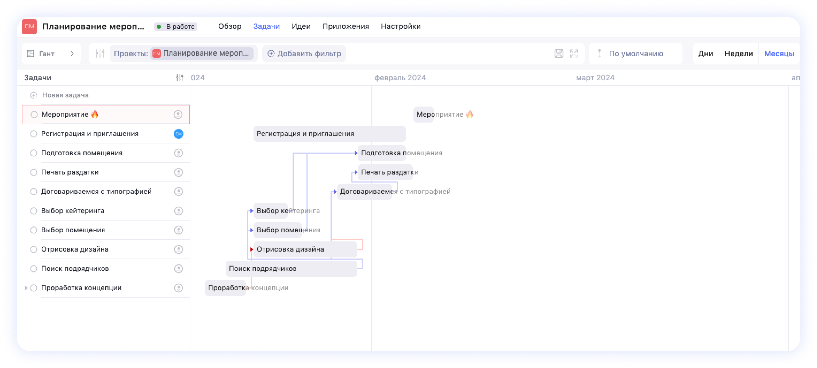Click assignee icon for Поиск подрядчиков
Image resolution: width=817 pixels, height=368 pixels.
(x=179, y=269)
